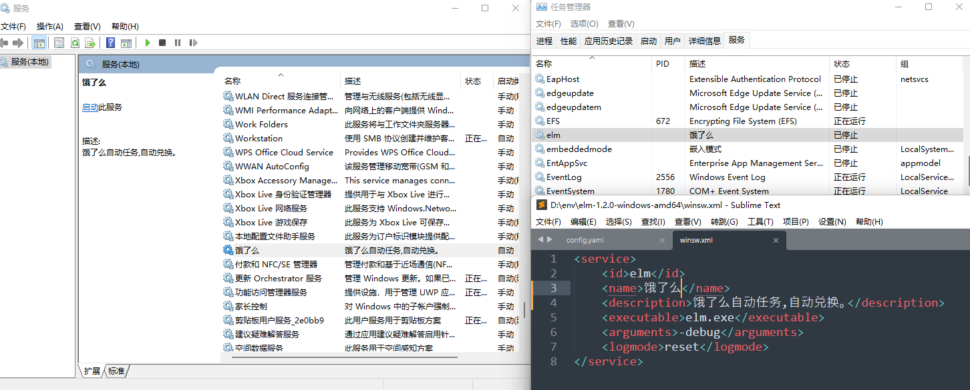Click the blue Help icon in the toolbar
Image resolution: width=970 pixels, height=390 pixels.
[x=111, y=43]
